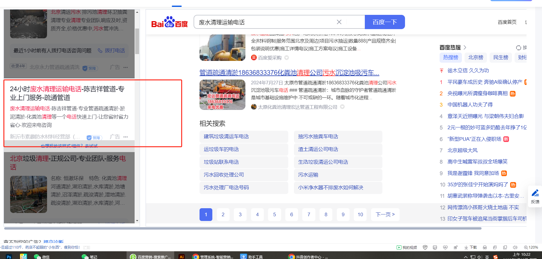
Task: Clear the search box with the X icon
Action: tap(339, 22)
